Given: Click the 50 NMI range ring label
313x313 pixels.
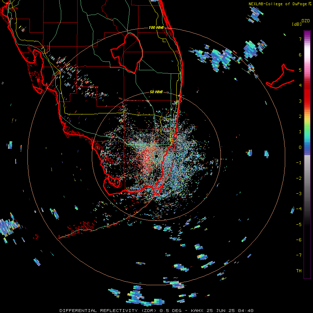Looking at the screenshot, I should point(156,92).
